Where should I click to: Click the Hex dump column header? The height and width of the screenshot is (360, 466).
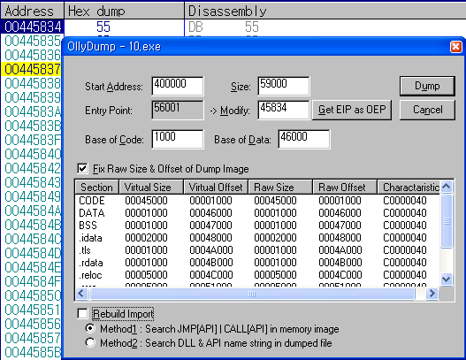coord(124,11)
